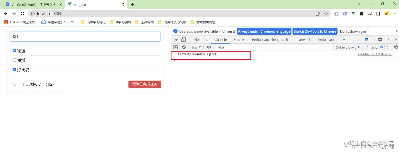Click the site info icon in address bar
Image resolution: width=399 pixels, height=152 pixels.
[33, 14]
